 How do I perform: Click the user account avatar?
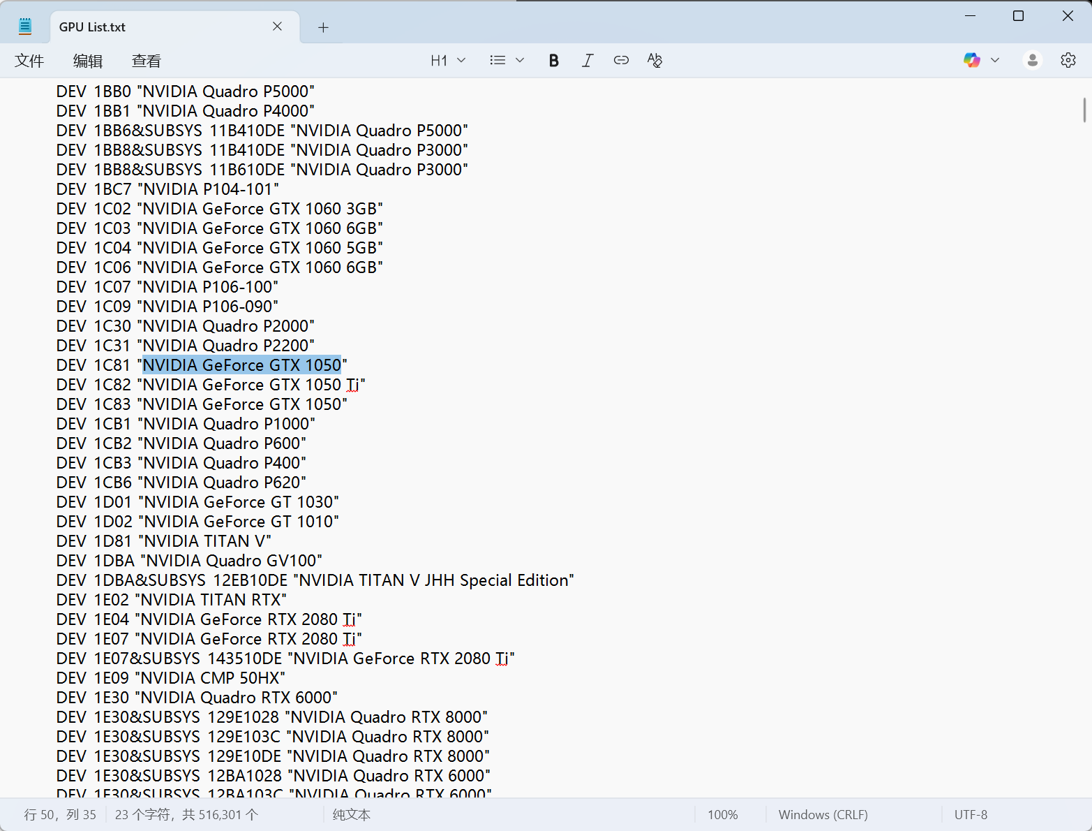[x=1032, y=61]
